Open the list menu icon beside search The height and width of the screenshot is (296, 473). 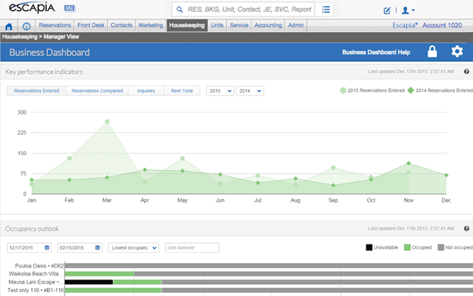click(x=326, y=9)
